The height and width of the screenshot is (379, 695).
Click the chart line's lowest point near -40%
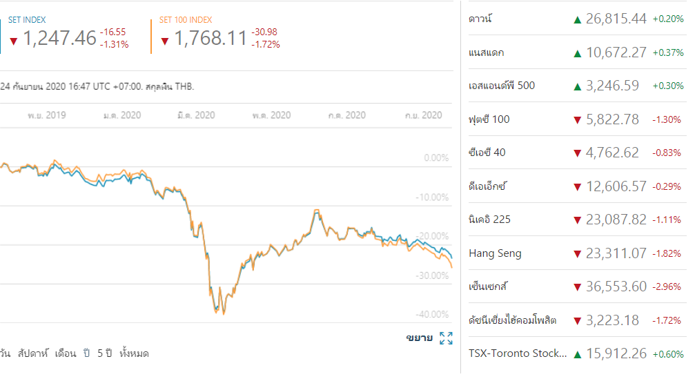tap(222, 314)
